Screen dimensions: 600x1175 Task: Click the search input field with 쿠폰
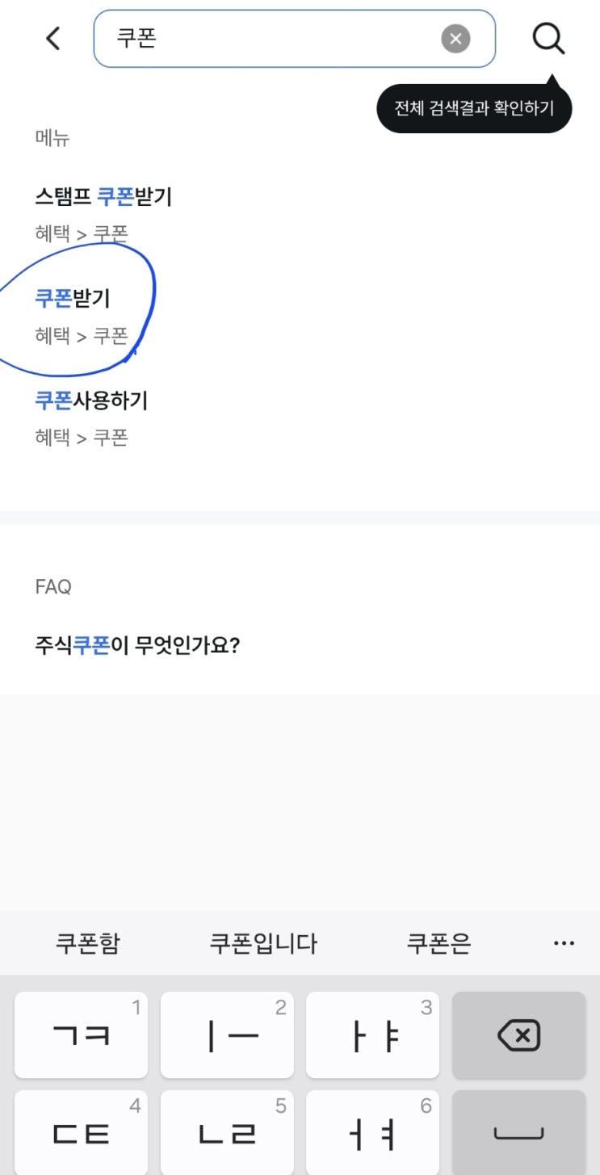pyautogui.click(x=295, y=38)
